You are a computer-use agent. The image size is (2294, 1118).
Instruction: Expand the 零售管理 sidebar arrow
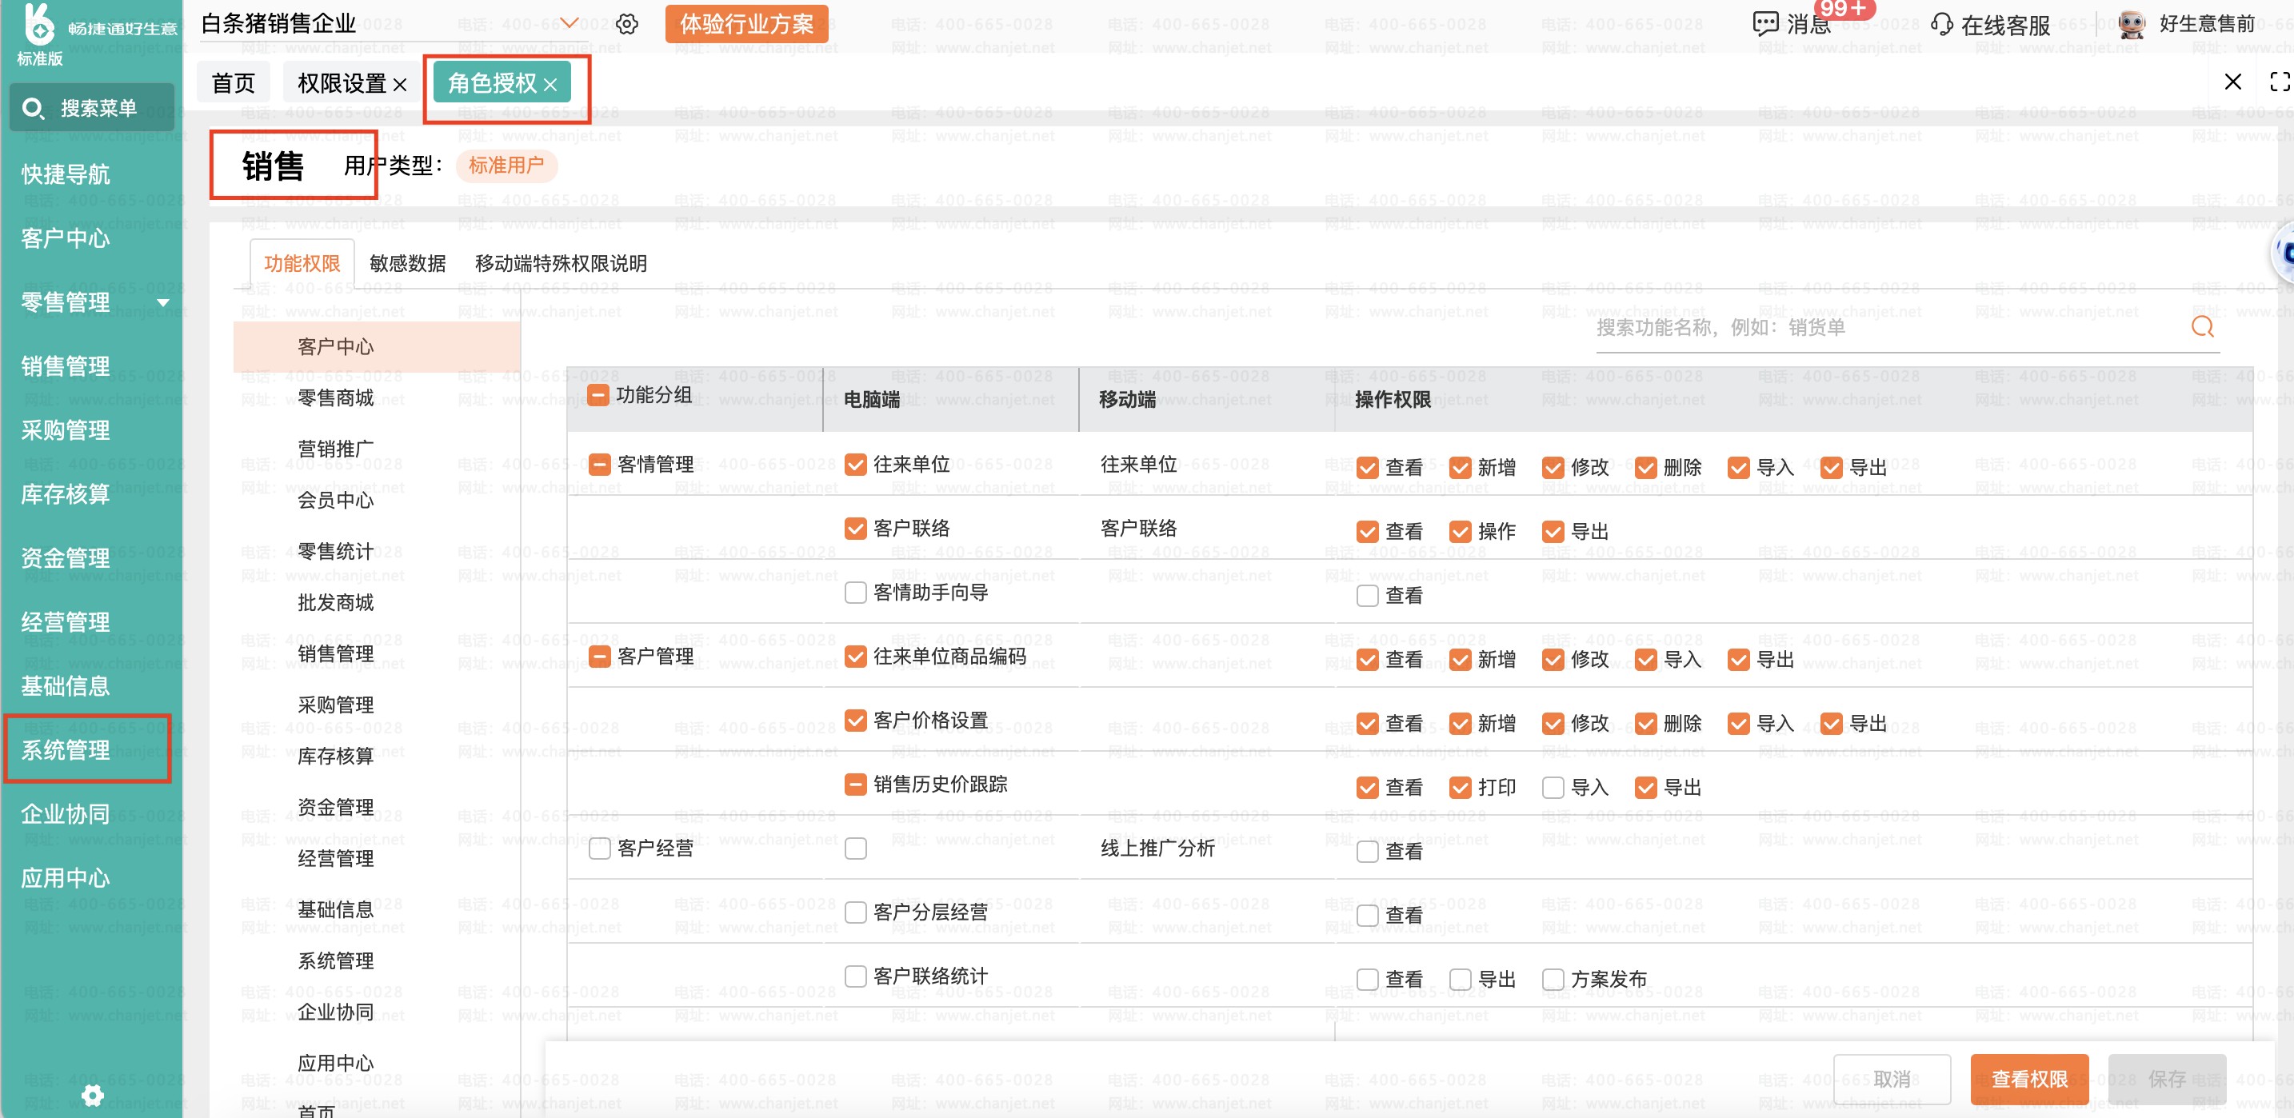coord(163,302)
